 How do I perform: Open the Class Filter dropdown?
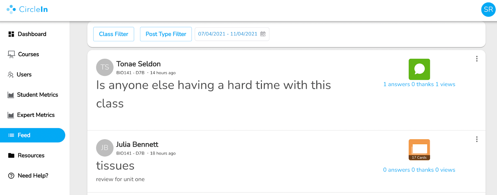[x=114, y=34]
